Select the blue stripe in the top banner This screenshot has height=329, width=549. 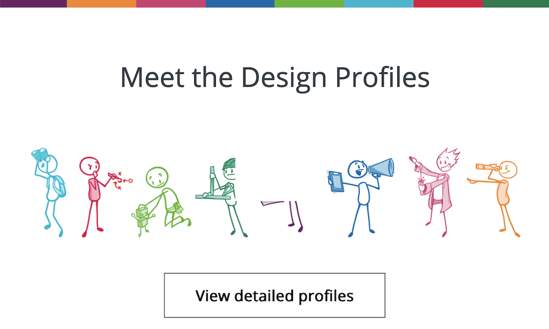click(x=240, y=4)
